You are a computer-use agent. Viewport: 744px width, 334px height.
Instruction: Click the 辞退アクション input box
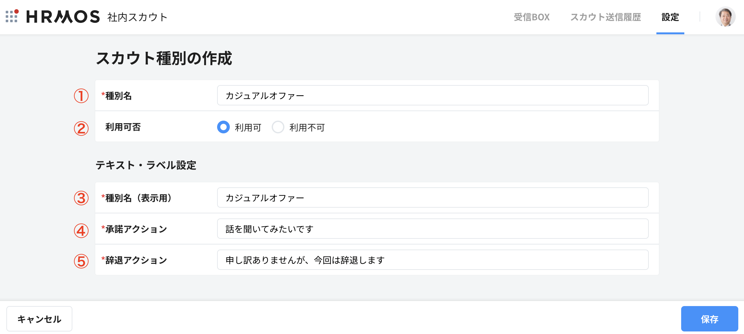pos(433,260)
